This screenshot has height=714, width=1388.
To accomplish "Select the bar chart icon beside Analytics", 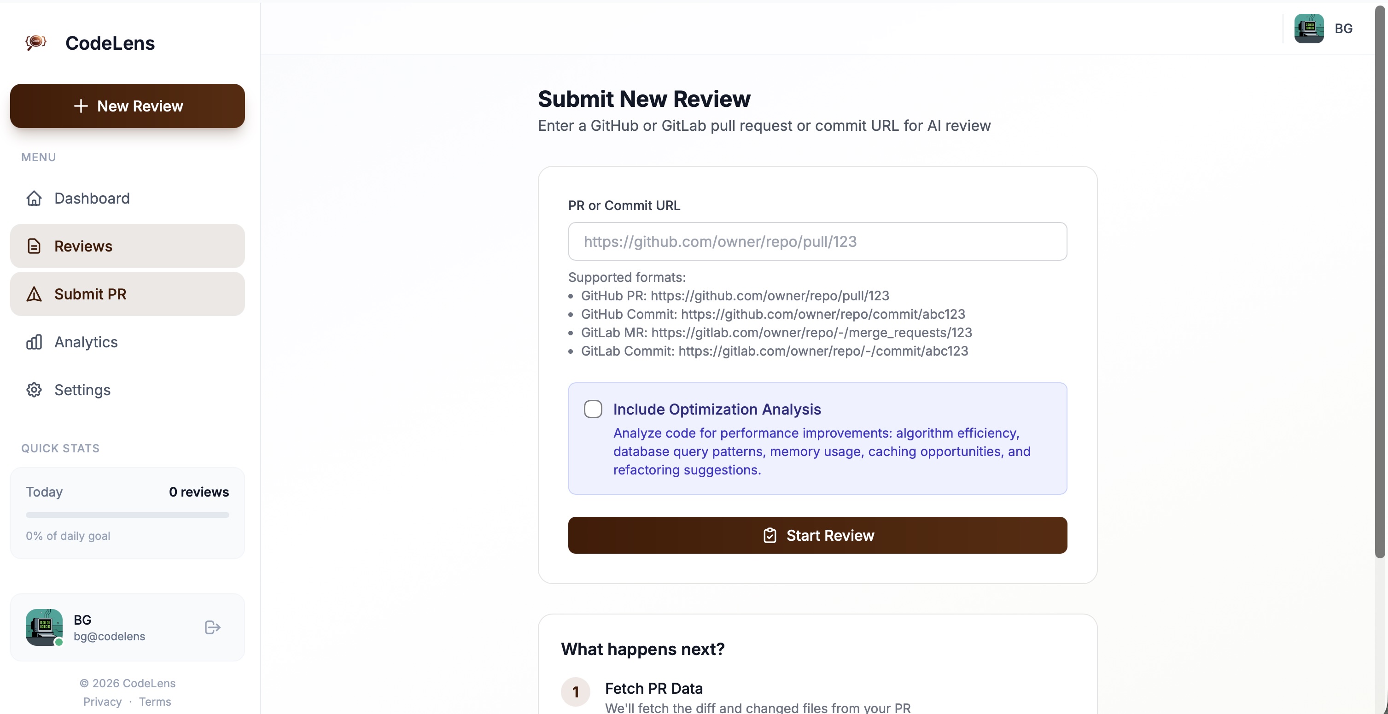I will click(34, 342).
